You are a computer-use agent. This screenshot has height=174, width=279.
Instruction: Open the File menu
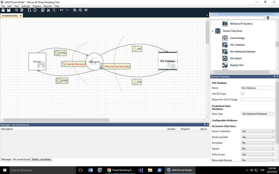(x=3, y=6)
